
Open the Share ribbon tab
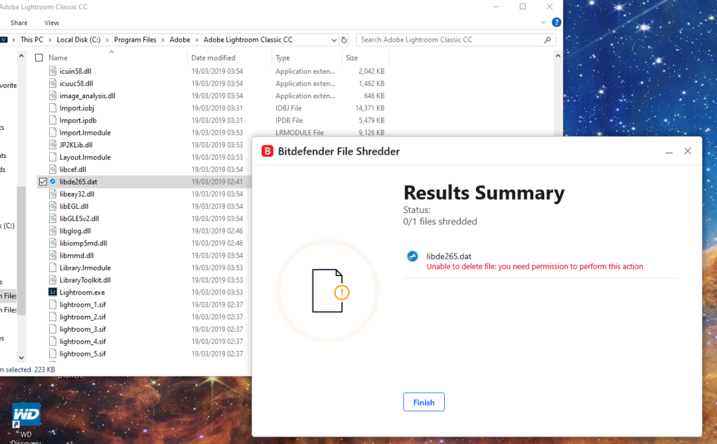19,23
